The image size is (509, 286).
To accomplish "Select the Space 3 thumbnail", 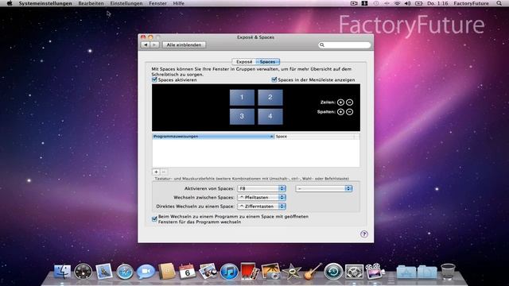I will pyautogui.click(x=242, y=117).
